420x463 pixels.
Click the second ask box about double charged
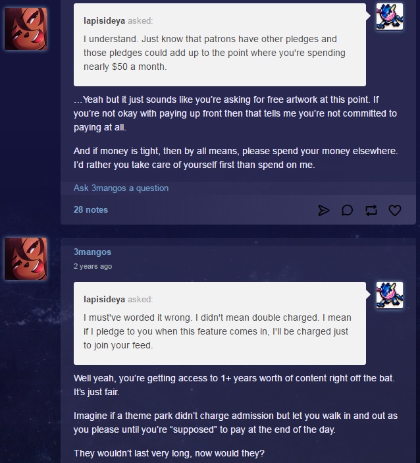(x=220, y=323)
